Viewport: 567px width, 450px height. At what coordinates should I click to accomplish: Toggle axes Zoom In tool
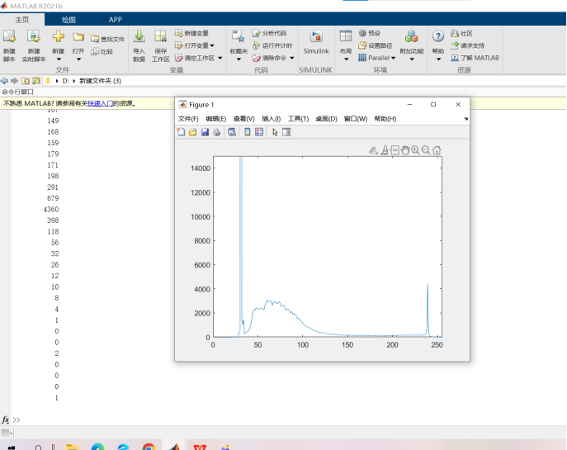click(x=415, y=150)
